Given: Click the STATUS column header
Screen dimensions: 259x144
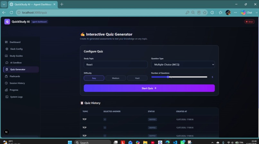Looking at the screenshot, I should tap(151, 112).
